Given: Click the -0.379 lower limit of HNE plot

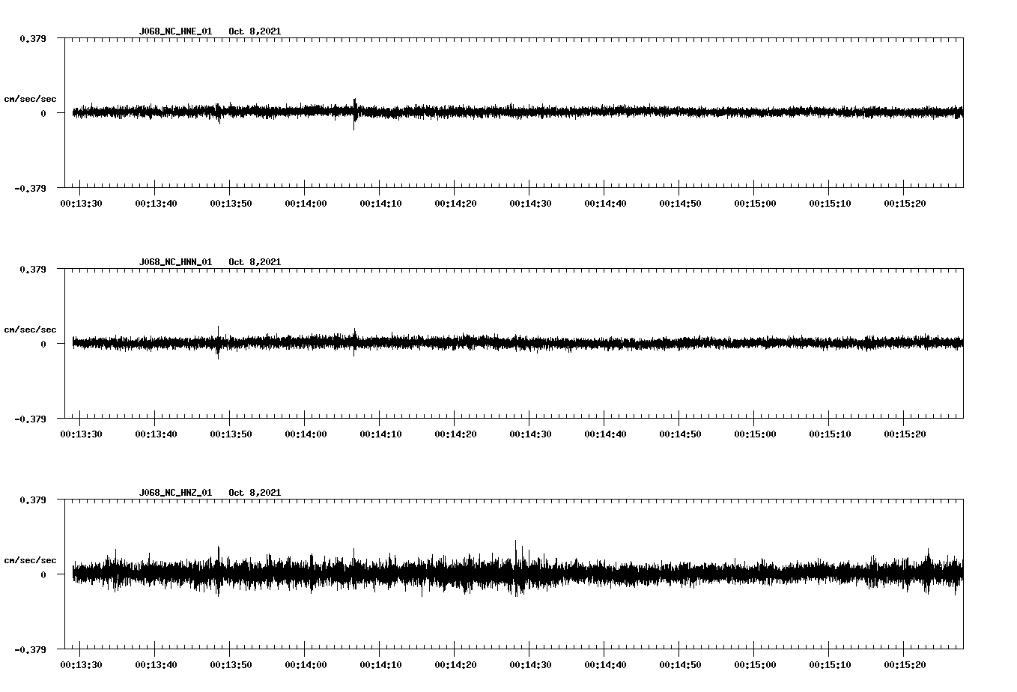Looking at the screenshot, I should 30,188.
